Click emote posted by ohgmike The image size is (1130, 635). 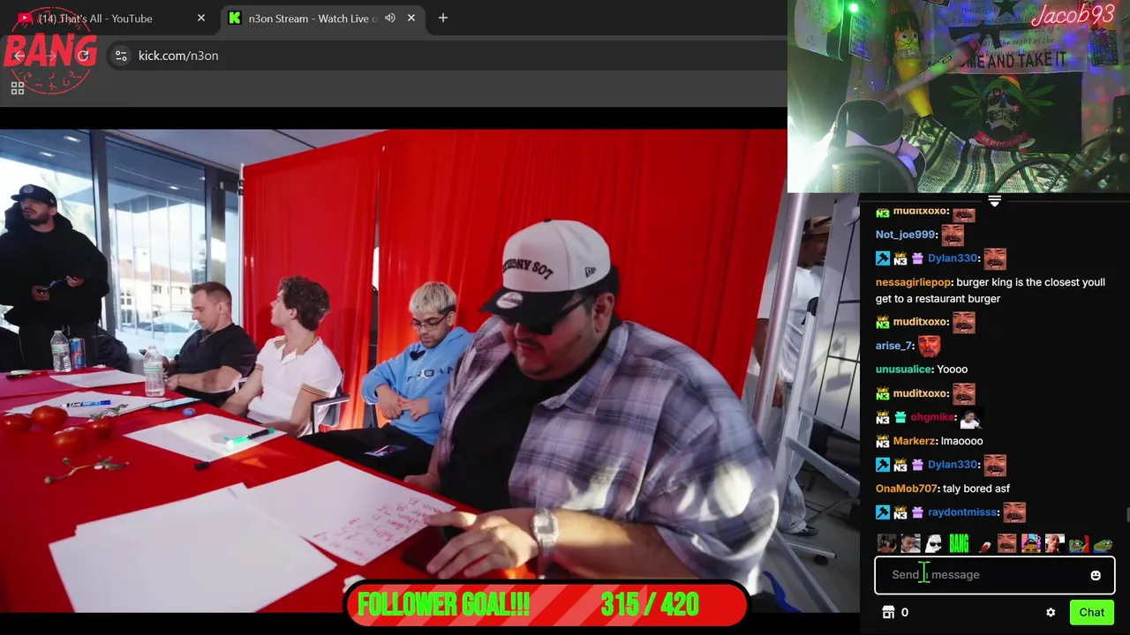click(x=970, y=417)
